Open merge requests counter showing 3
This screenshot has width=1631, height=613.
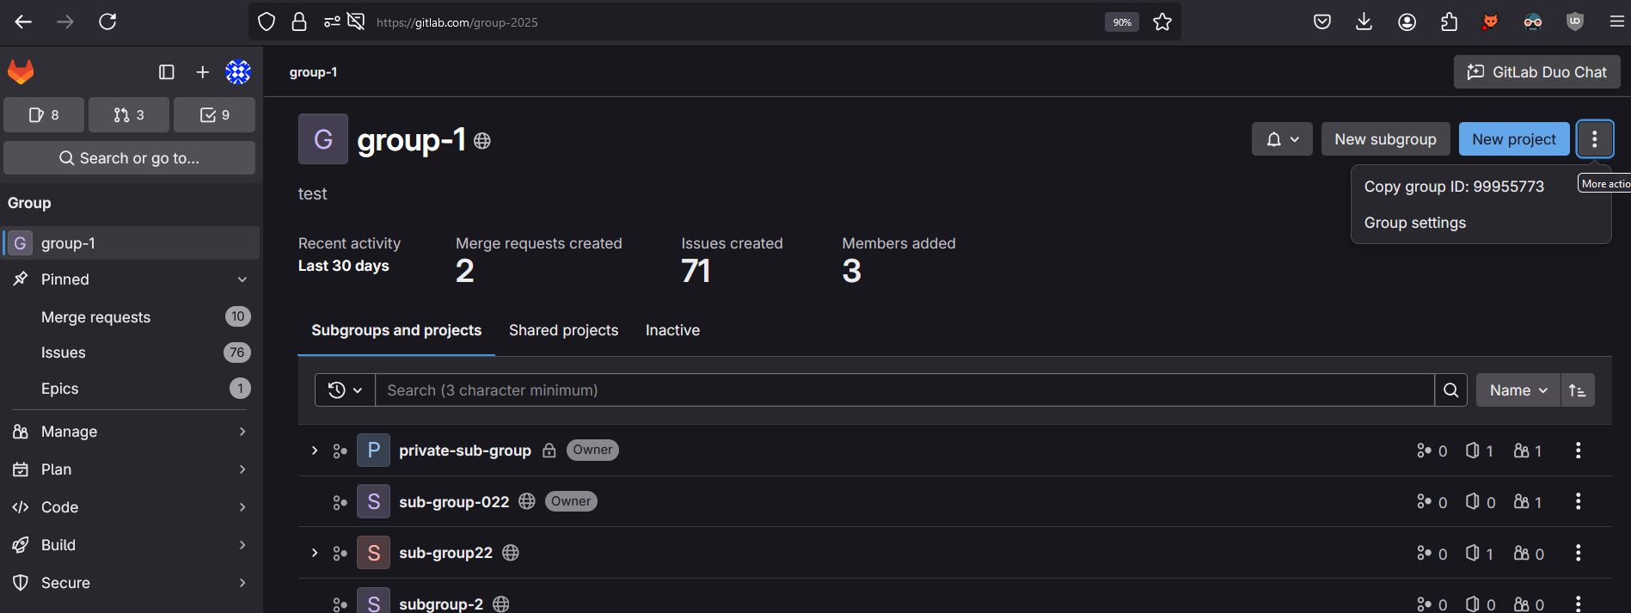(129, 115)
